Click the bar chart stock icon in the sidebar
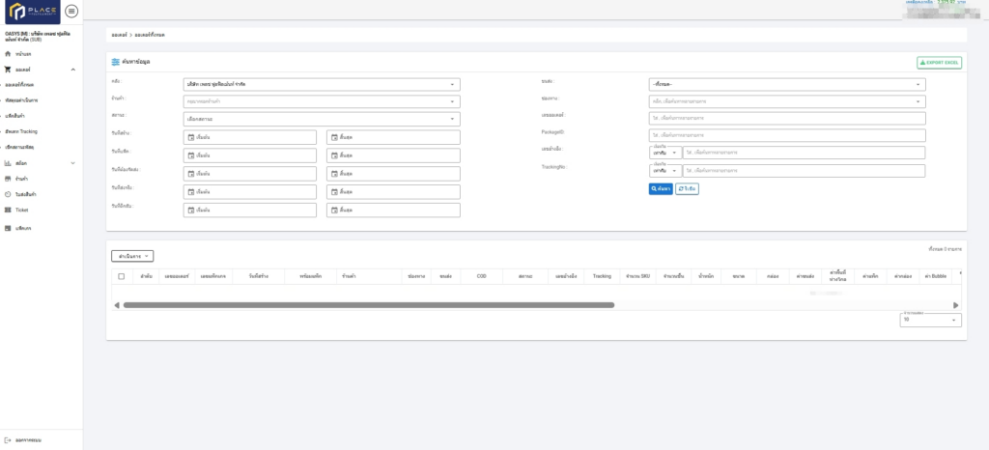989x450 pixels. (8, 163)
